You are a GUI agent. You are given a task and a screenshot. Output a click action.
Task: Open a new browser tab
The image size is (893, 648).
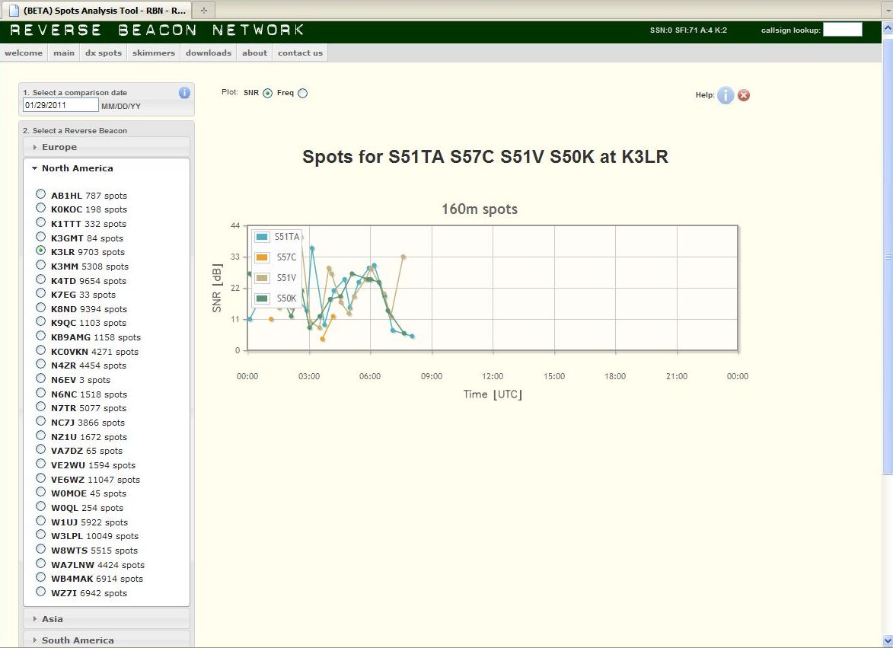[x=204, y=10]
